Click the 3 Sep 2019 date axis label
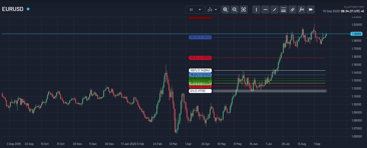This screenshot has height=148, width=367. (13, 144)
